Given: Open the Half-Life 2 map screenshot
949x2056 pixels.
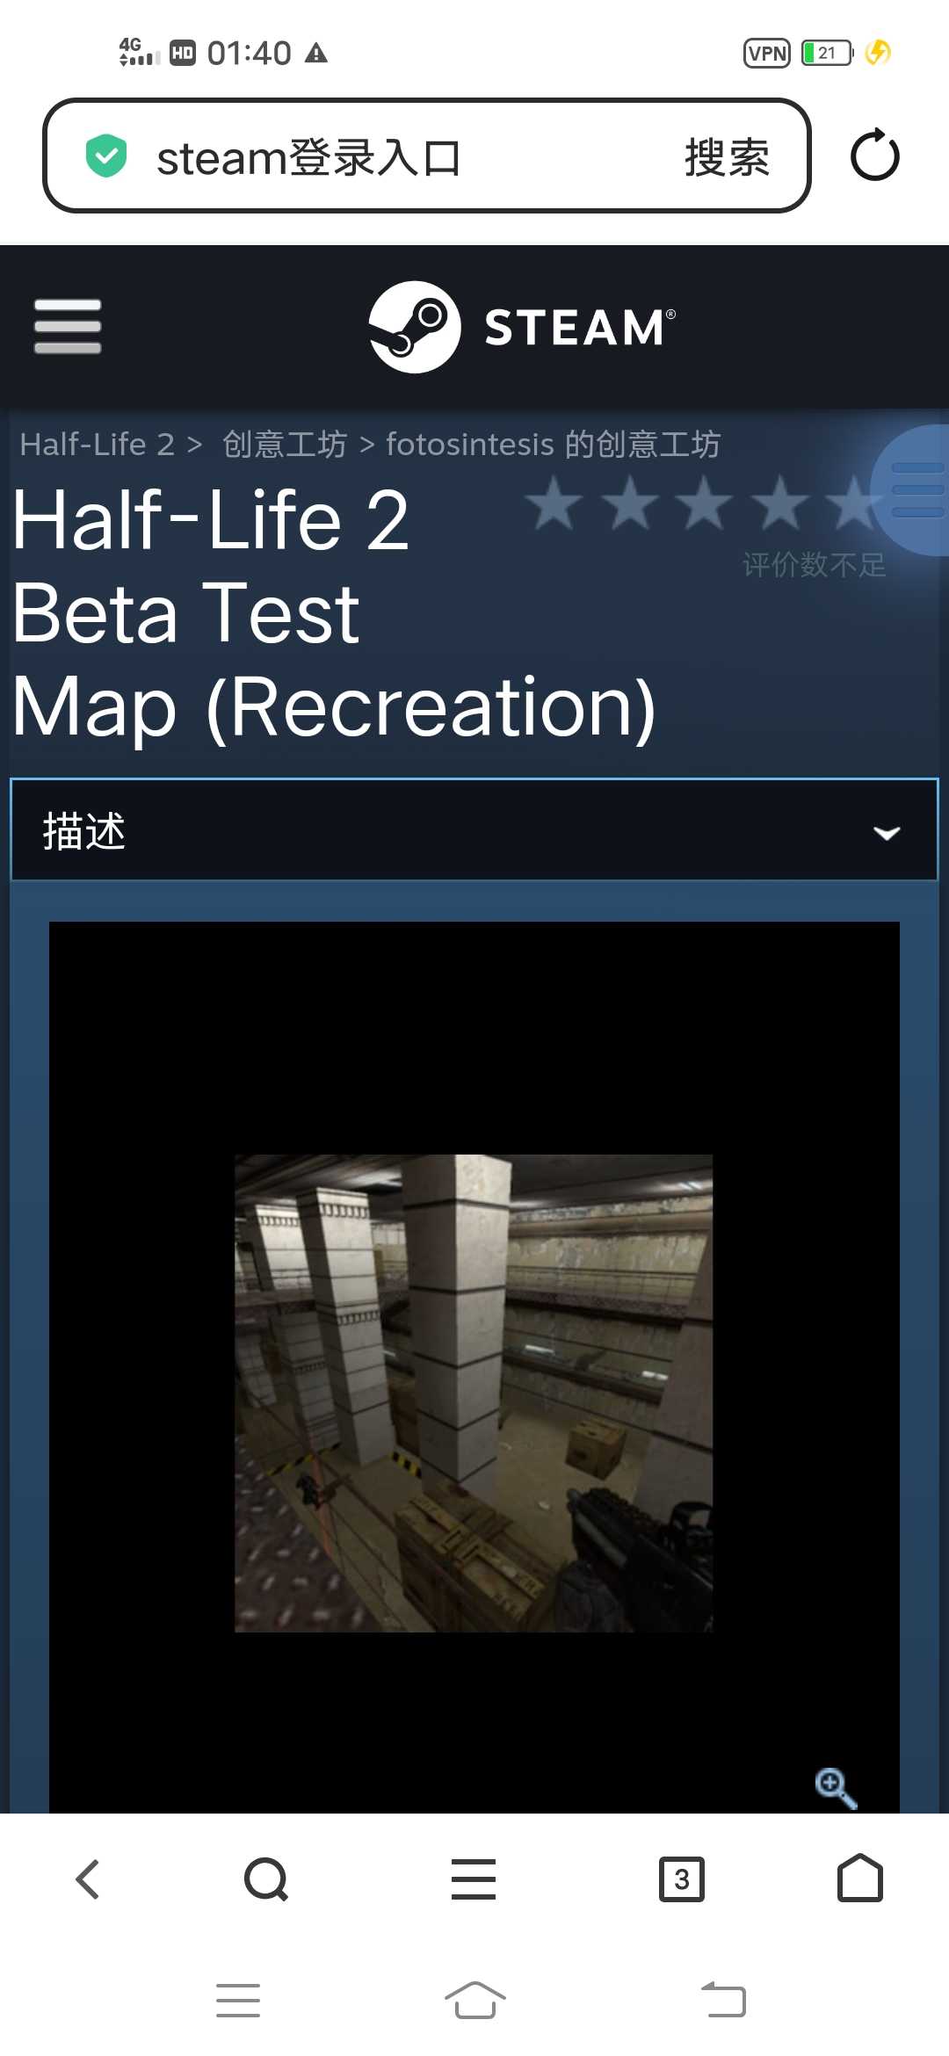Looking at the screenshot, I should (474, 1394).
